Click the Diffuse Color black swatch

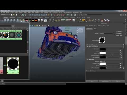pyautogui.click(x=103, y=49)
